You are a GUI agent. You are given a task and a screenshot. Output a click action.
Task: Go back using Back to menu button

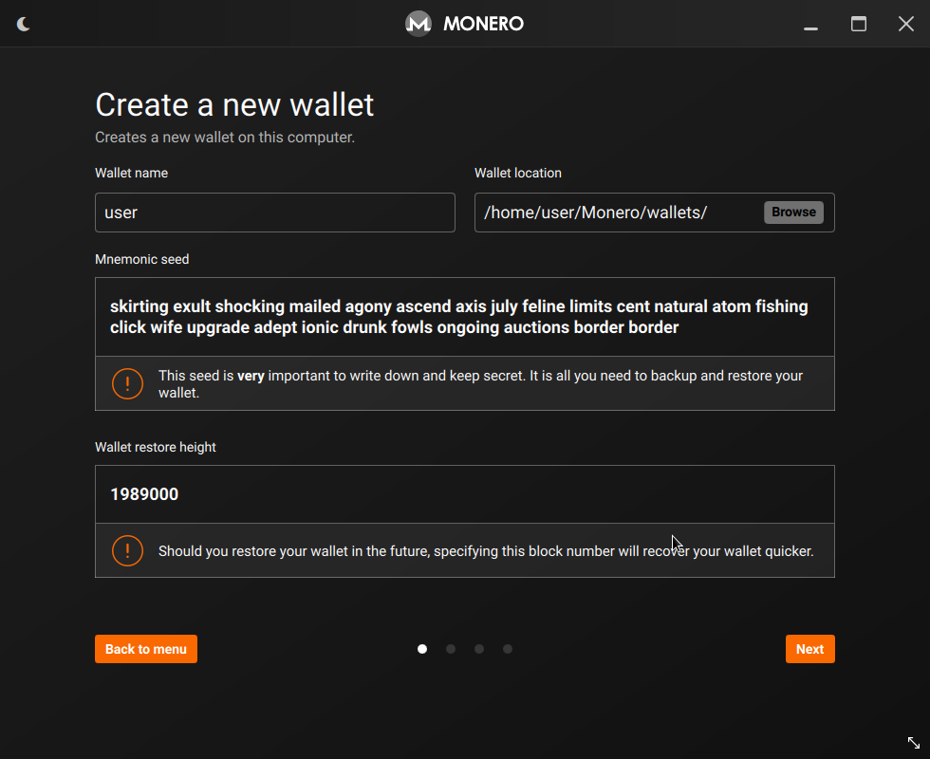tap(146, 649)
